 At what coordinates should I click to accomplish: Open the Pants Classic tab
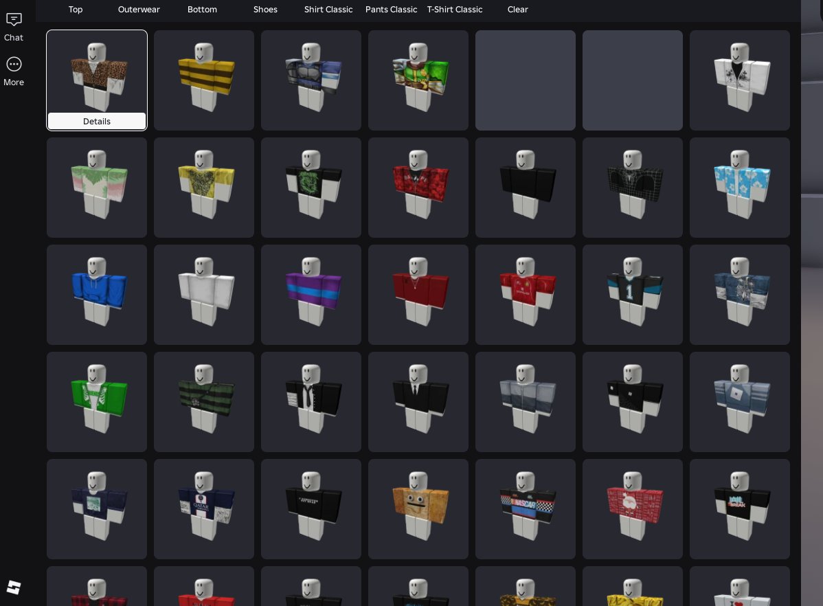391,10
